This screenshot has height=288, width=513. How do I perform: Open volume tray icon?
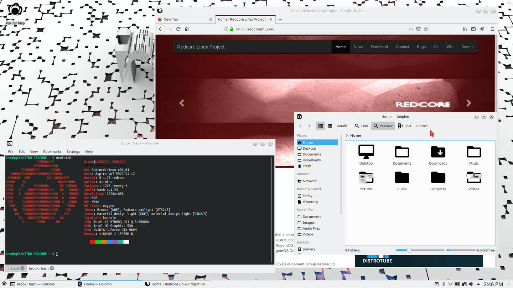pyautogui.click(x=471, y=284)
